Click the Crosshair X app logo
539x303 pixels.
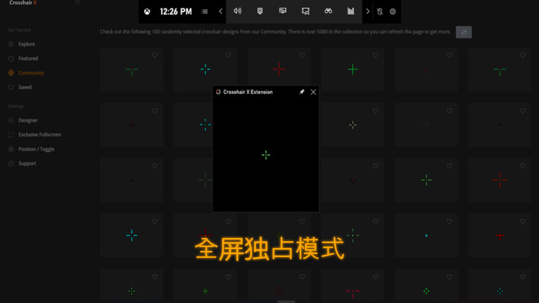tap(23, 3)
